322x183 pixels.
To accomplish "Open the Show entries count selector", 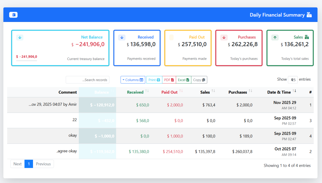I will [293, 80].
